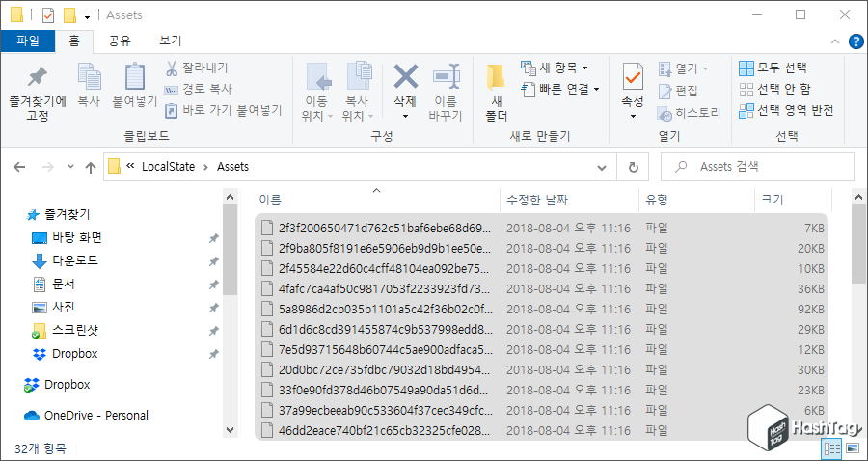Sort by 유형 column header
Image resolution: width=868 pixels, height=461 pixels.
tap(697, 200)
